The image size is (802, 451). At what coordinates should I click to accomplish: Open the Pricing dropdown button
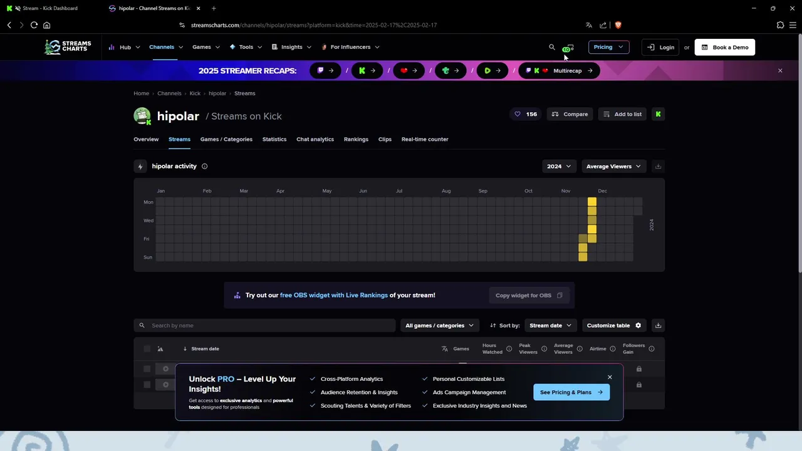click(608, 47)
